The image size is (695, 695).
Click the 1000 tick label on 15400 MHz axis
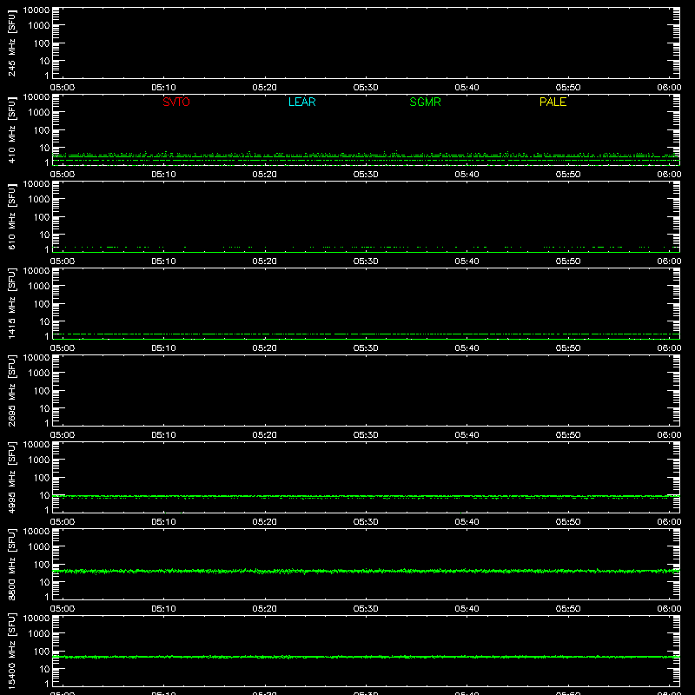tap(39, 634)
